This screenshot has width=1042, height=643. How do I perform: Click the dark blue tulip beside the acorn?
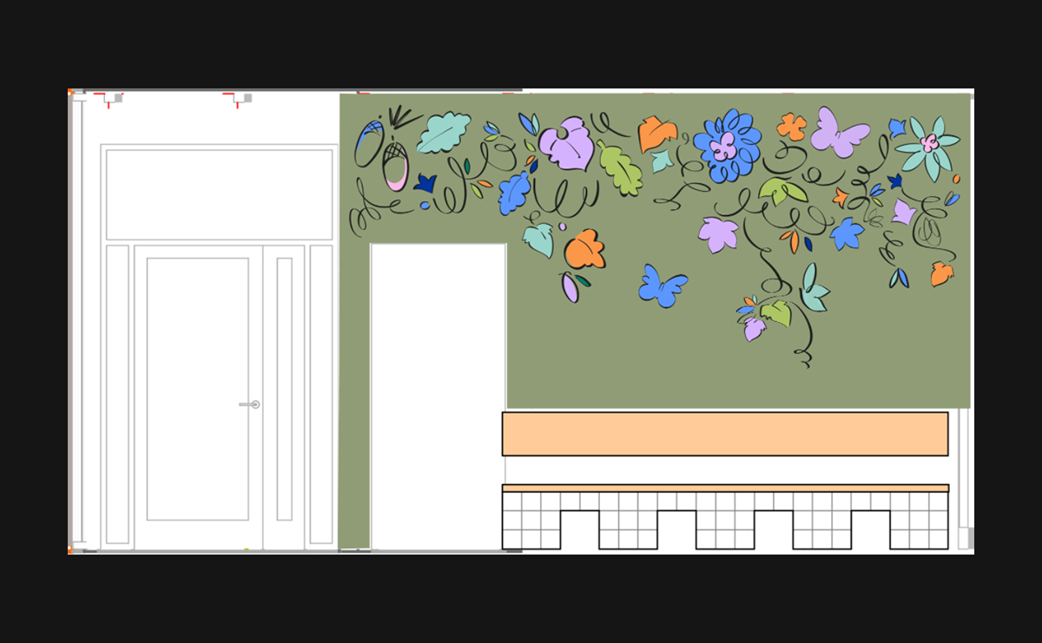click(425, 183)
